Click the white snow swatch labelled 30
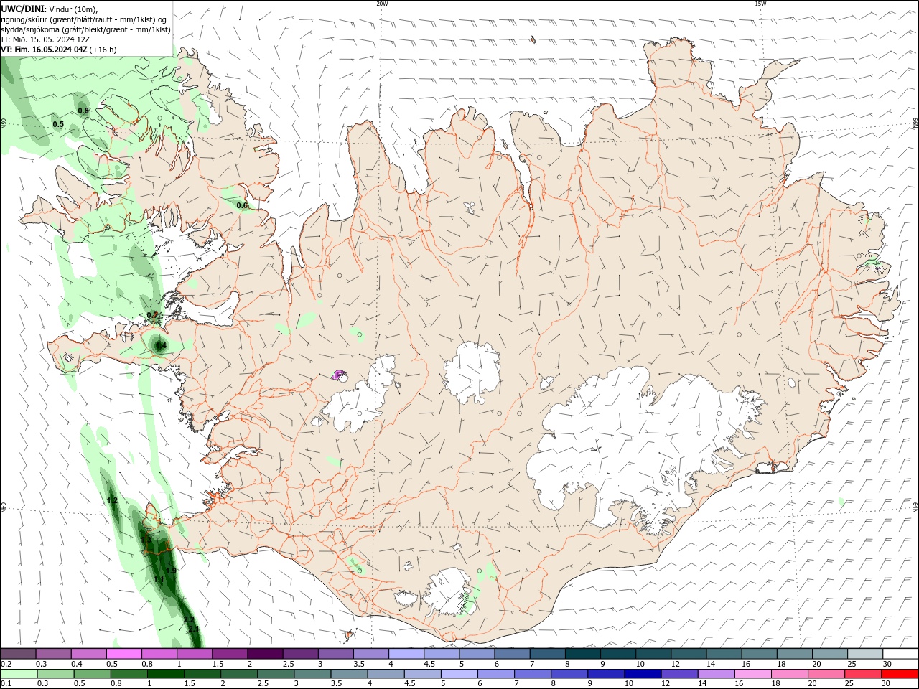919x689 pixels. pos(900,654)
